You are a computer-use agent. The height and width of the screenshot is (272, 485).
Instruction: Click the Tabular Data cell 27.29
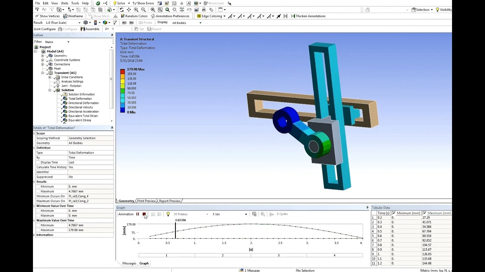coord(436,218)
